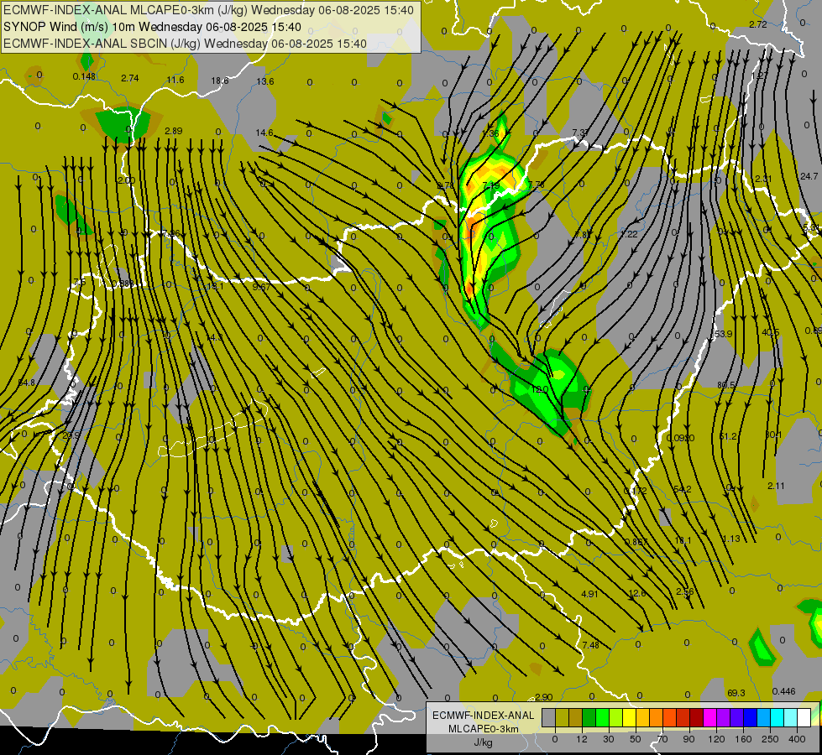Click the map value 24.7
822x755 pixels.
click(x=809, y=176)
